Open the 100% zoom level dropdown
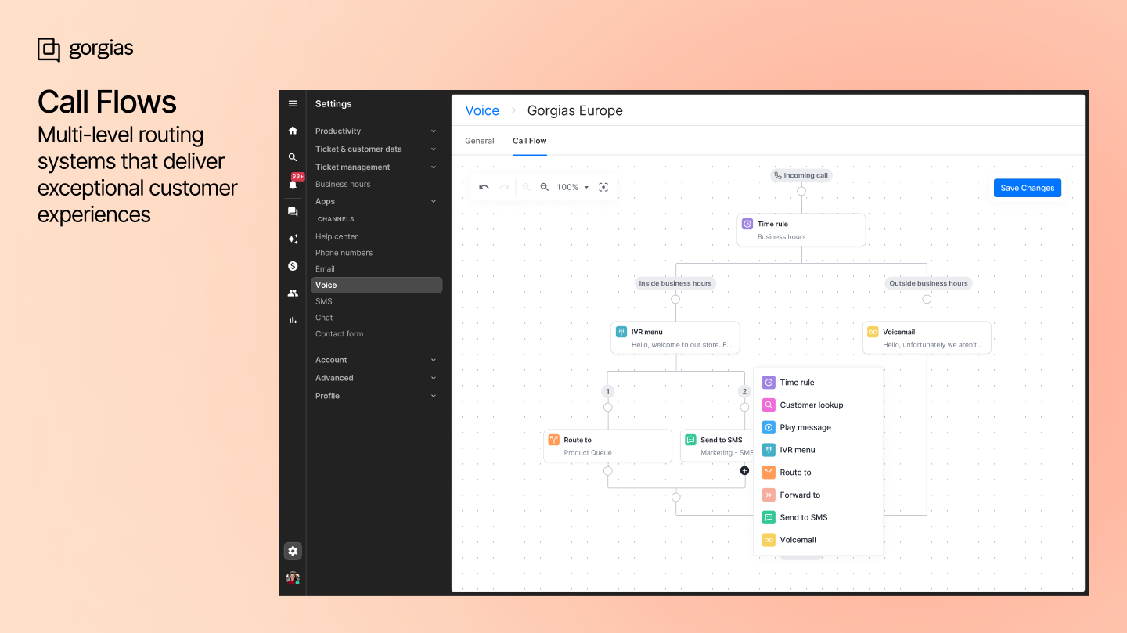This screenshot has width=1127, height=633. (x=572, y=187)
